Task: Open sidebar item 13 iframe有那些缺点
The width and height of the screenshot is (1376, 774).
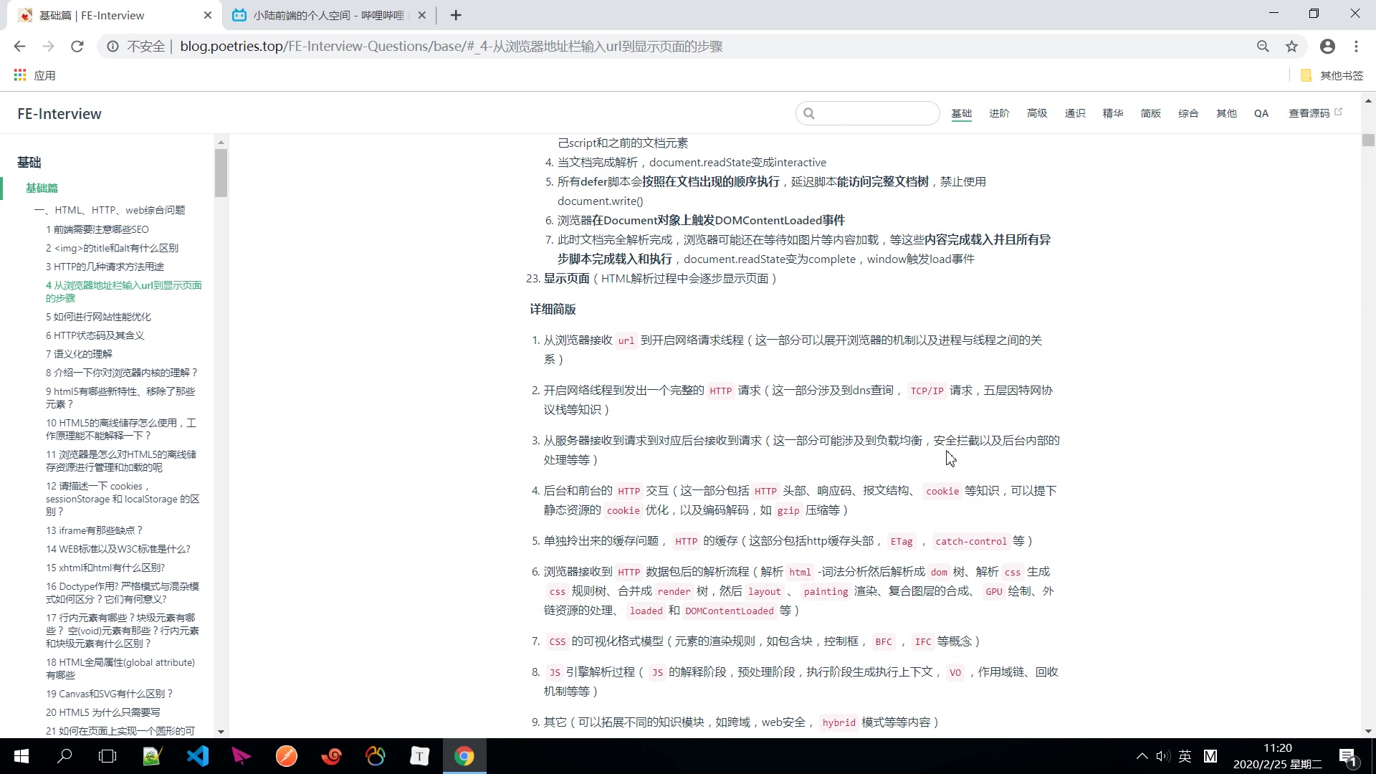Action: click(x=95, y=530)
